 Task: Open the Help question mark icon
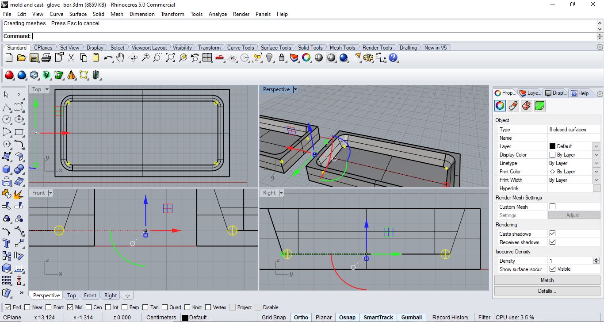click(393, 57)
